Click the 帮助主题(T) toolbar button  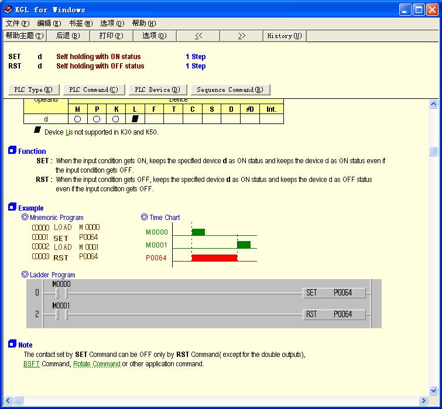click(x=25, y=36)
